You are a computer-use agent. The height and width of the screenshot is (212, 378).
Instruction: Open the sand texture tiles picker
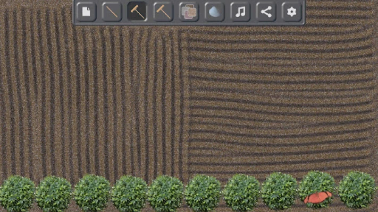click(x=189, y=12)
